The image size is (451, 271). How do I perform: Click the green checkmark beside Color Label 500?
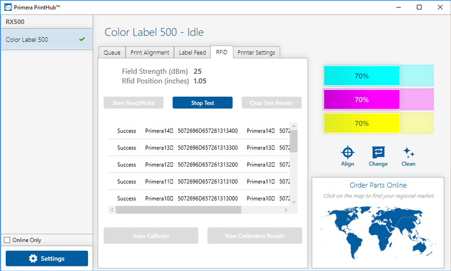[x=82, y=39]
